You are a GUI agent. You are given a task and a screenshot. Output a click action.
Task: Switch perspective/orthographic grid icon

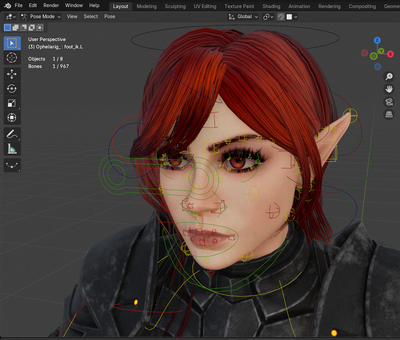pos(389,114)
